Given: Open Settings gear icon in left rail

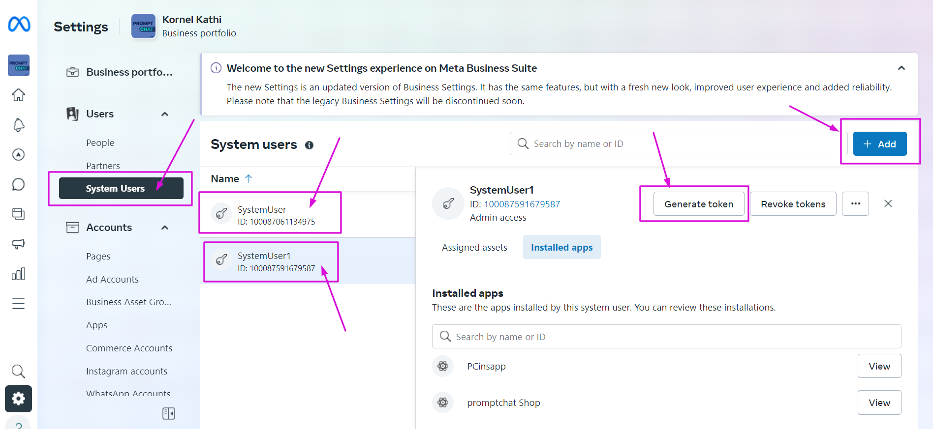Looking at the screenshot, I should coord(18,399).
